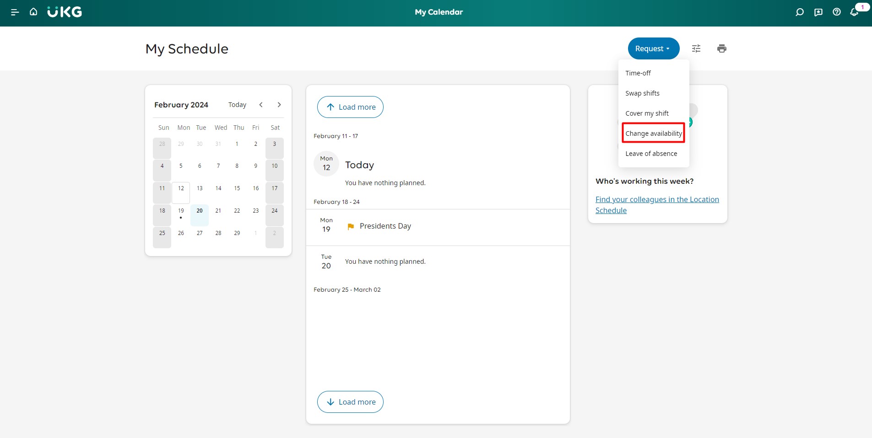Open the help question mark icon

tap(837, 12)
